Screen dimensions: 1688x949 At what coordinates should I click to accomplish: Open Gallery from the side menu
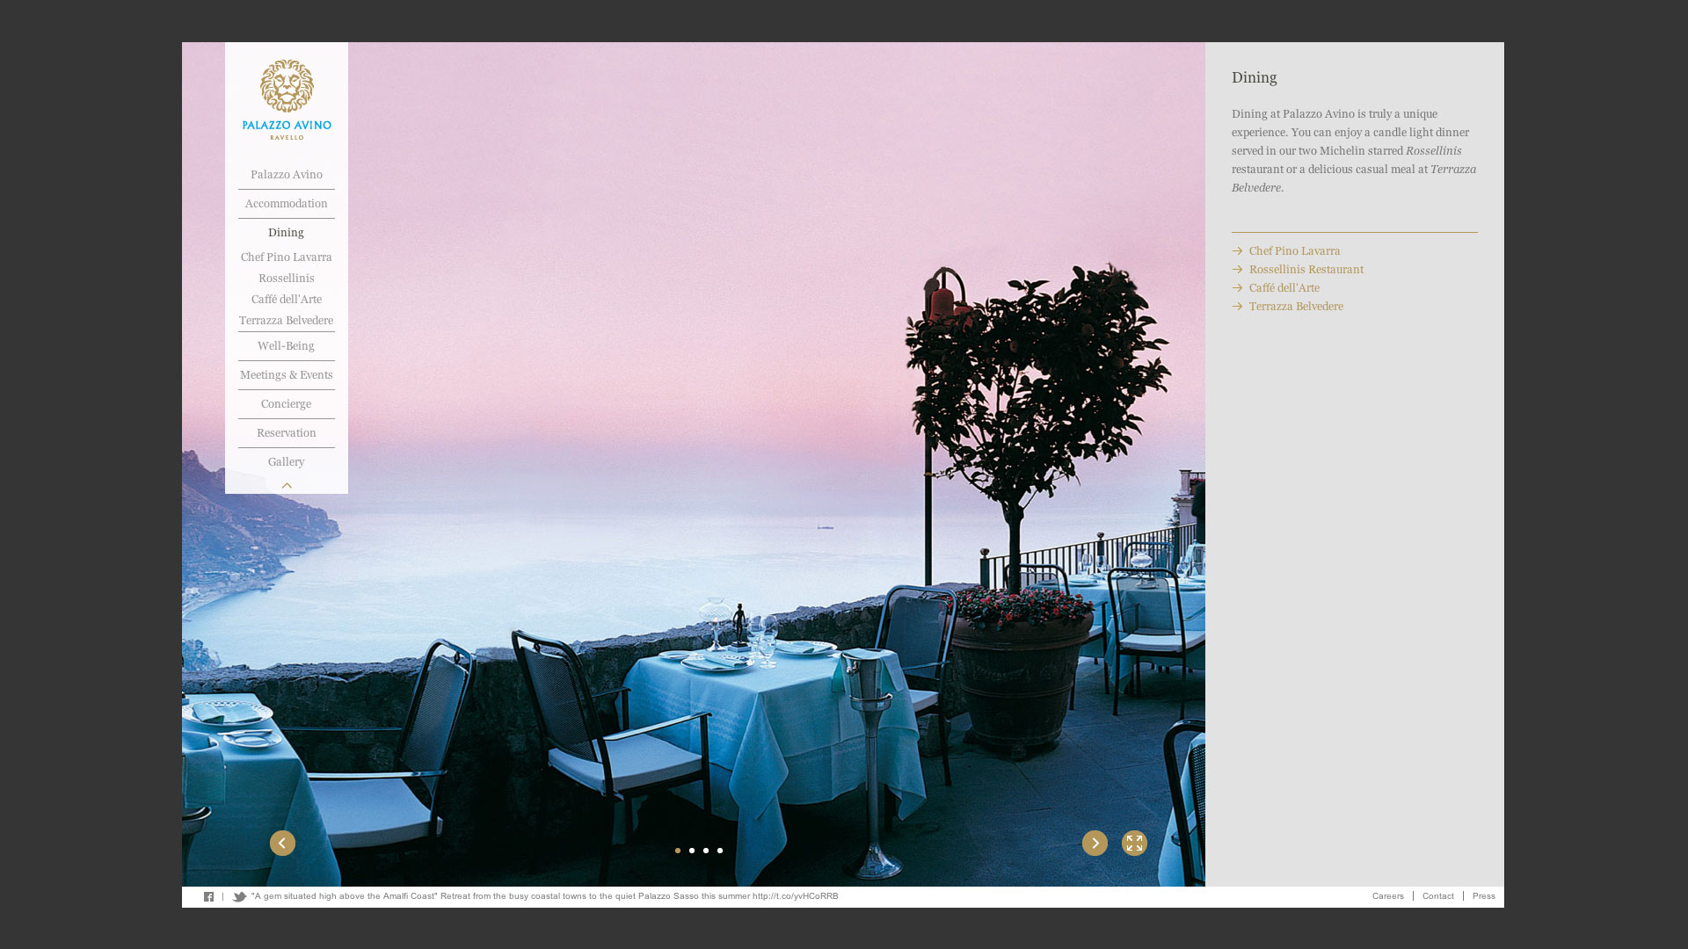(x=287, y=462)
